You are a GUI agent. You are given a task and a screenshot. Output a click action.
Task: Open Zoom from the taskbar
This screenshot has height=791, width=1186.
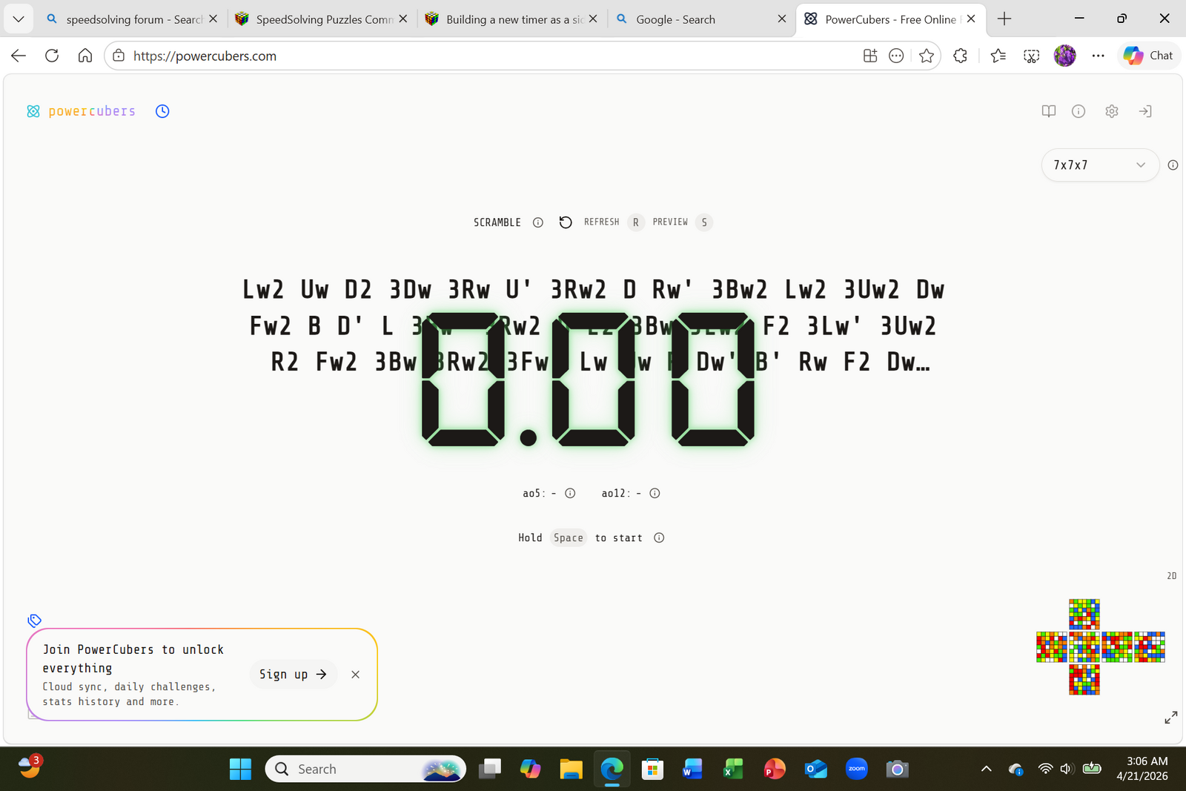click(x=857, y=769)
